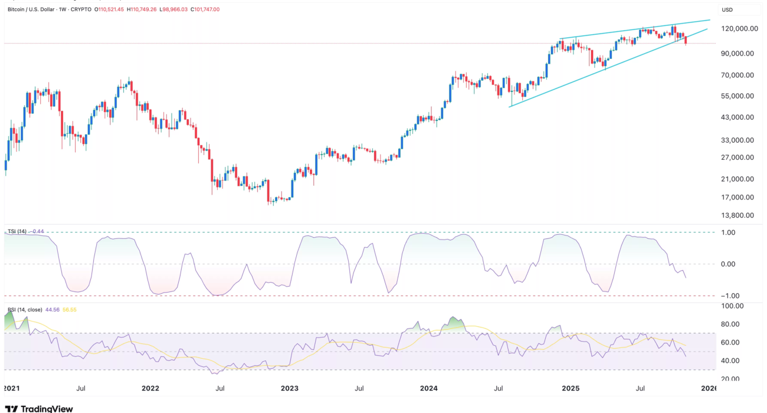Click the 2023 label on time axis
This screenshot has width=767, height=413.
289,388
